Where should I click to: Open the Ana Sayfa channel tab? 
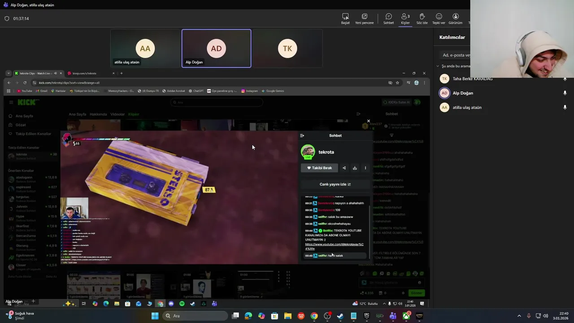77,114
